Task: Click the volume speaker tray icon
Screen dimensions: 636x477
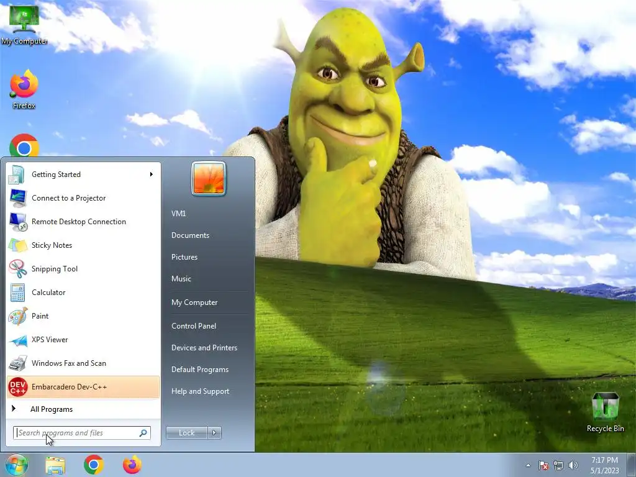Action: pyautogui.click(x=573, y=465)
